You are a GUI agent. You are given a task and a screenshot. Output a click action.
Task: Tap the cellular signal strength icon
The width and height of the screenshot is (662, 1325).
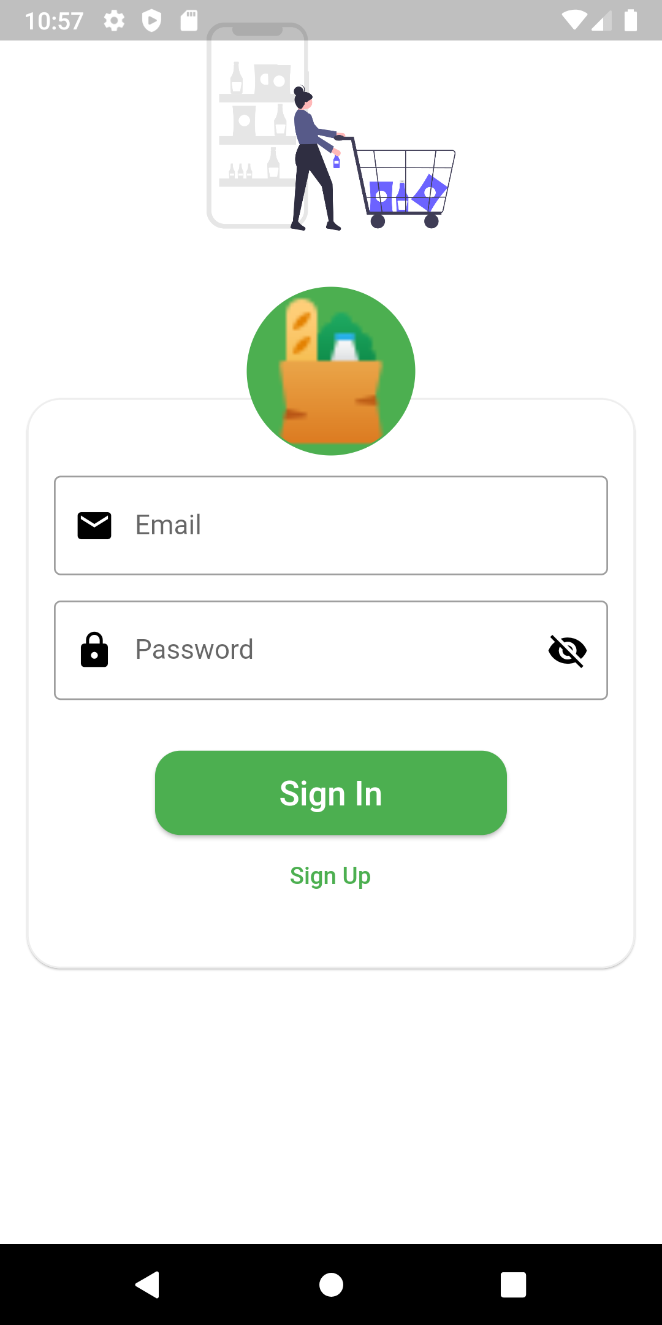tap(603, 21)
